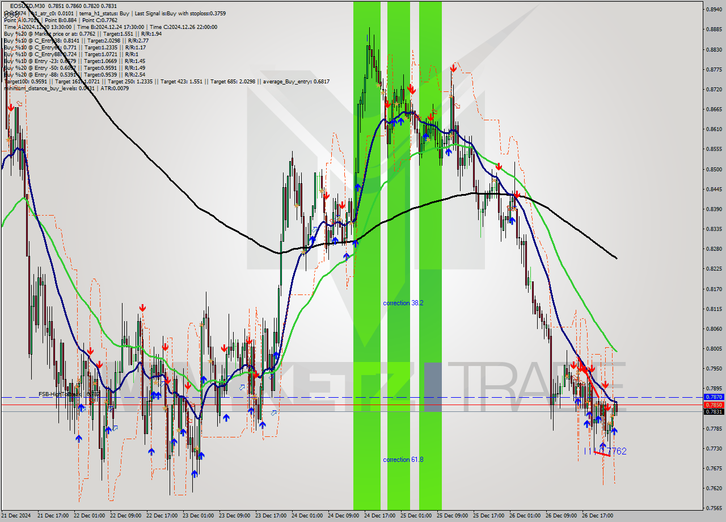
Task: Select the 'Entry -23' buy line
Action: (x=74, y=61)
